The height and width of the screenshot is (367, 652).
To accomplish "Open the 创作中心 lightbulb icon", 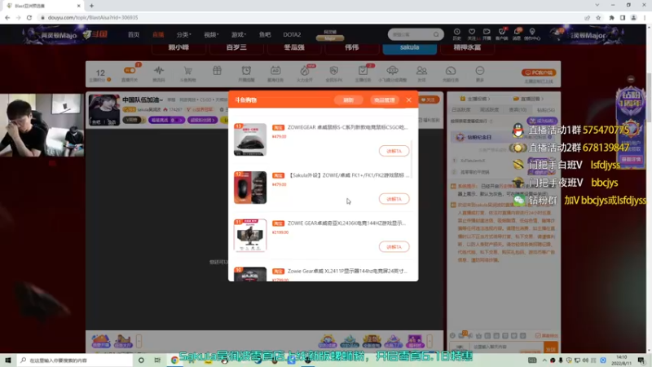I will [532, 33].
